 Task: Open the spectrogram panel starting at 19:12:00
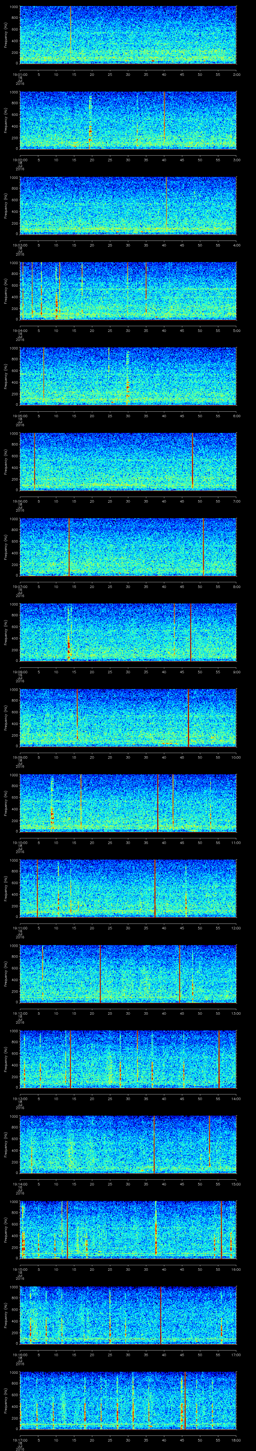(128, 973)
